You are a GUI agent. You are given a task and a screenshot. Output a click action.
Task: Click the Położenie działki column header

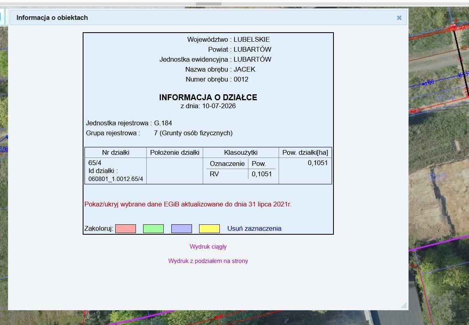(x=174, y=153)
